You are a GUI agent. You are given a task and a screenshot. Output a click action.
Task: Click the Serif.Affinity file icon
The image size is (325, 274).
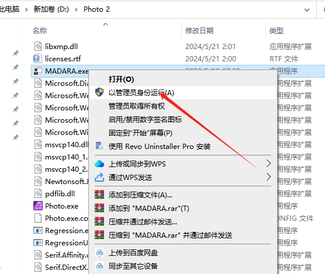pyautogui.click(x=38, y=255)
